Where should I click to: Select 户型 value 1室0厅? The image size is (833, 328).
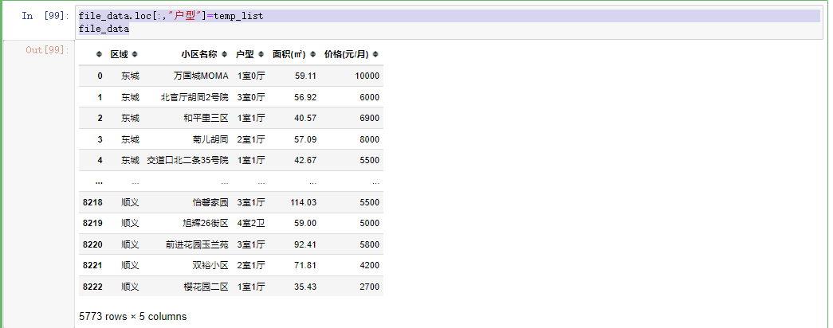(251, 76)
